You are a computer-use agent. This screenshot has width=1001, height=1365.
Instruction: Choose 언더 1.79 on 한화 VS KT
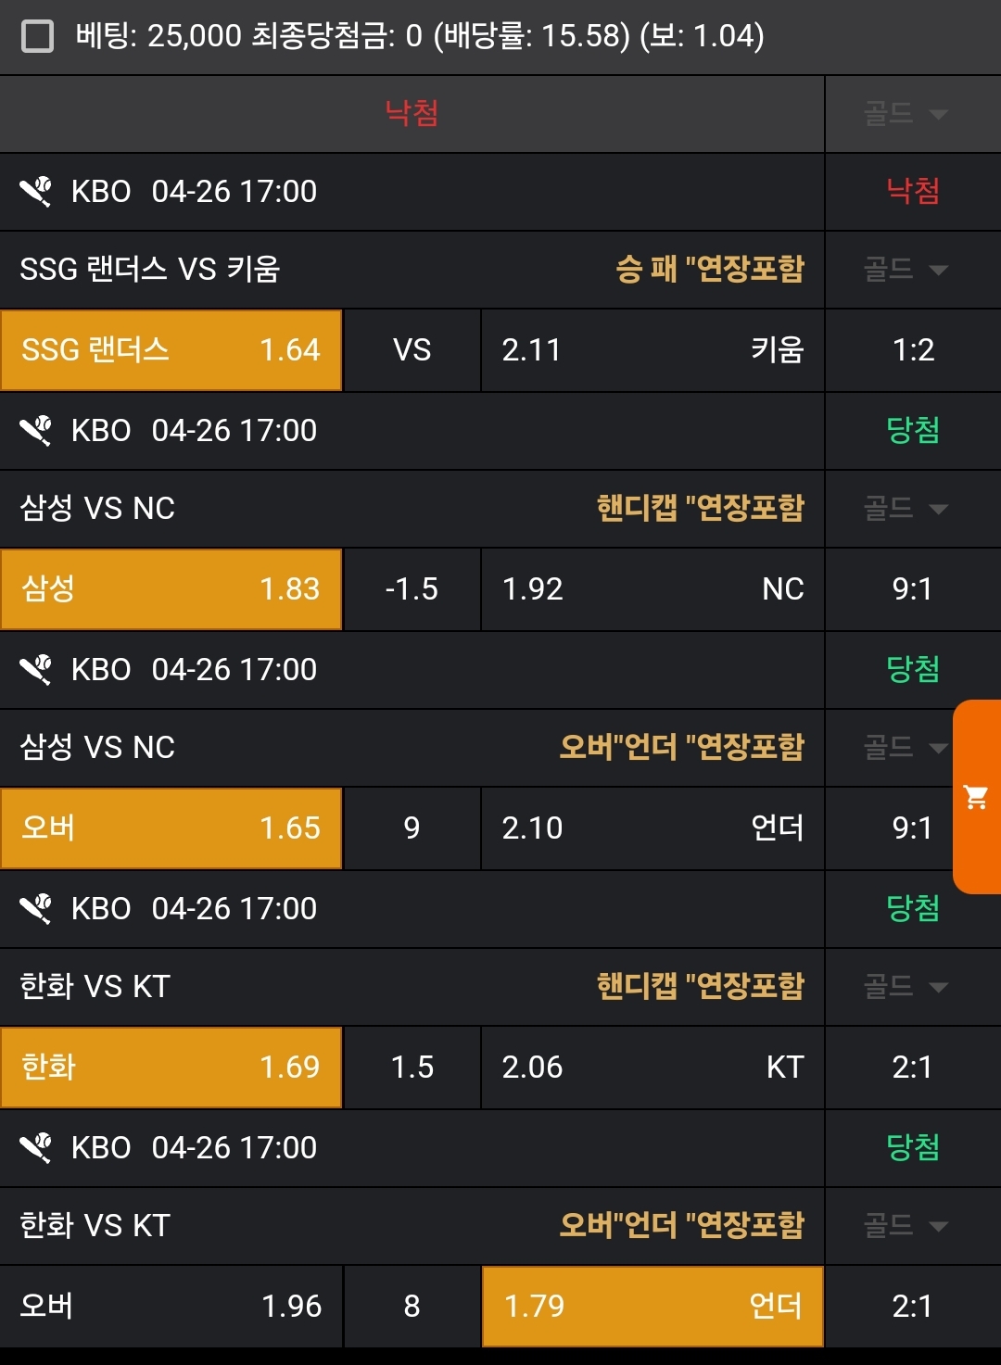pyautogui.click(x=653, y=1307)
